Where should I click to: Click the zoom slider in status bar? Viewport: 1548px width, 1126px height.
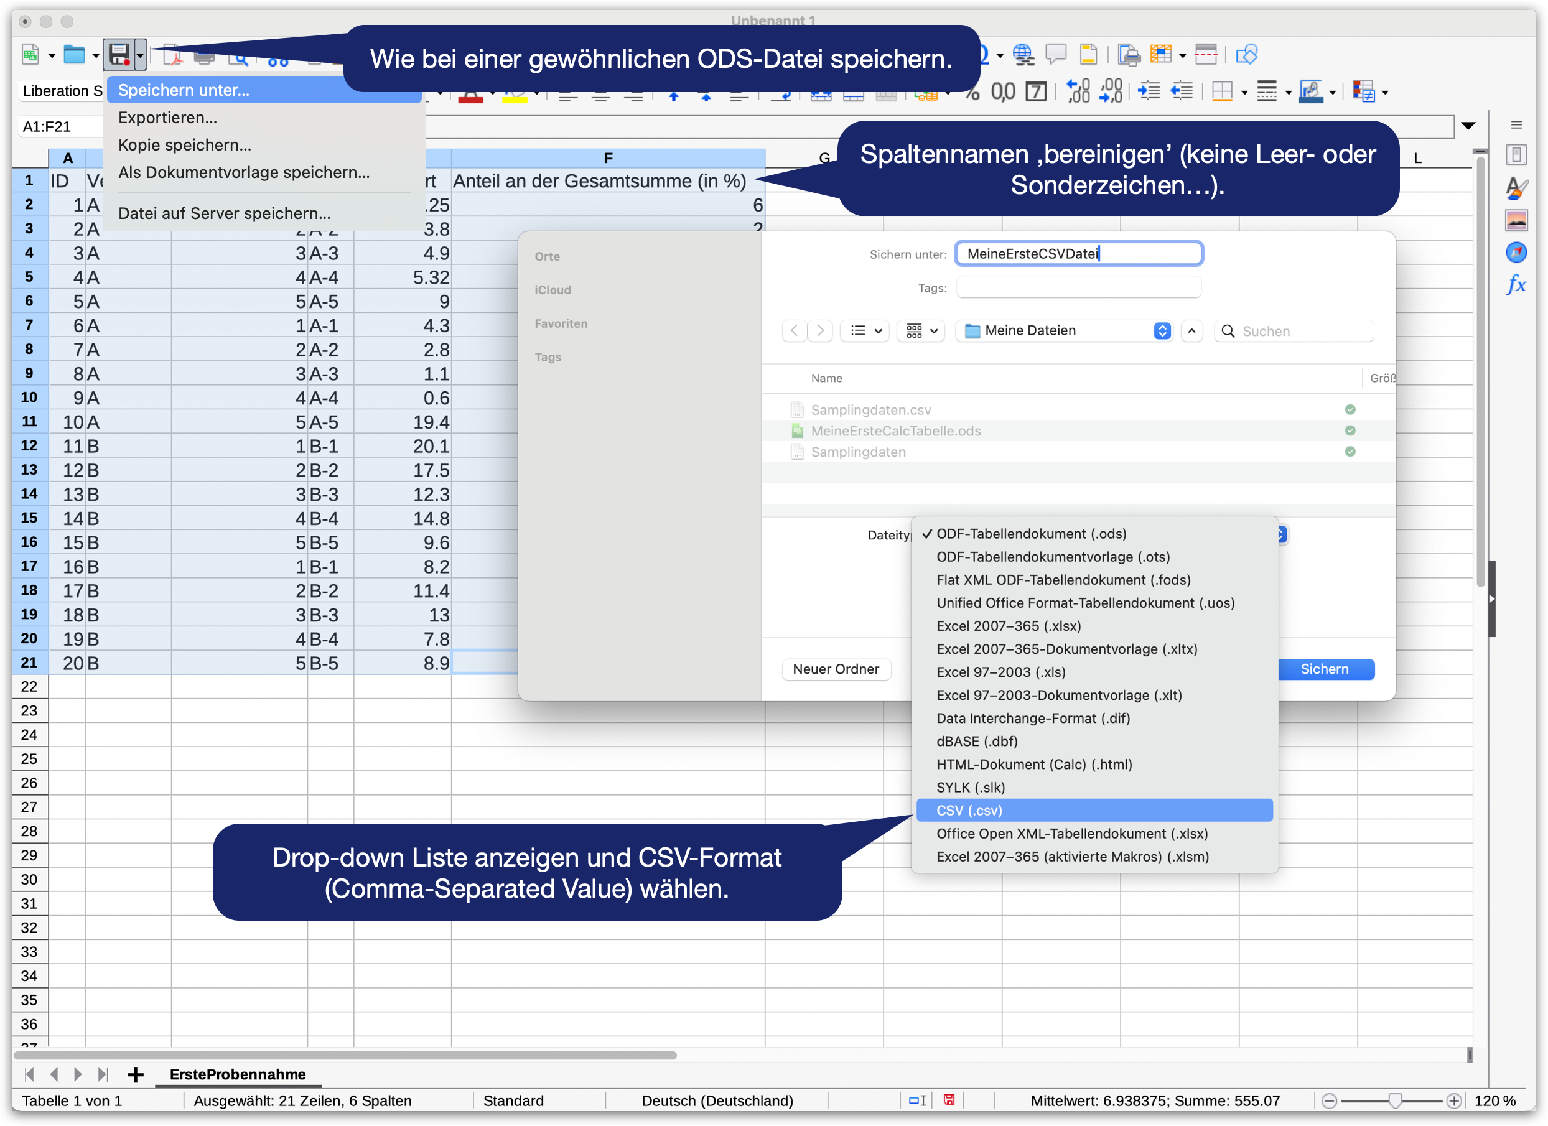pos(1394,1100)
